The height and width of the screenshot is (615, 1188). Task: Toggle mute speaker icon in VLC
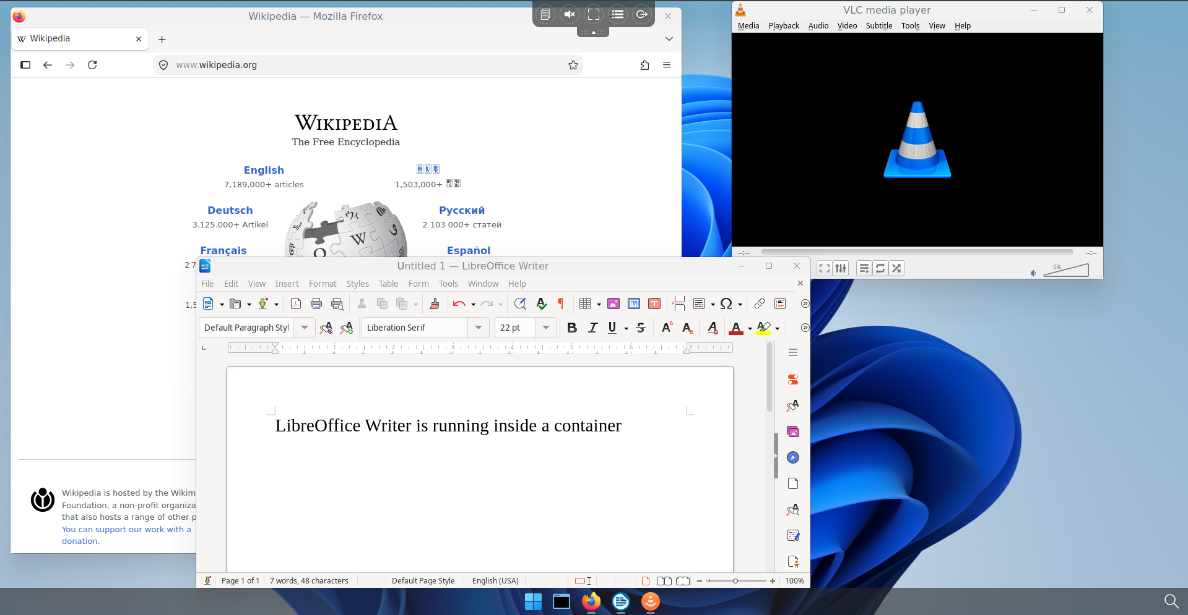(1033, 273)
